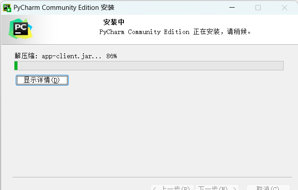Click the empty gray installer body area
298x190 pixels.
pyautogui.click(x=148, y=130)
